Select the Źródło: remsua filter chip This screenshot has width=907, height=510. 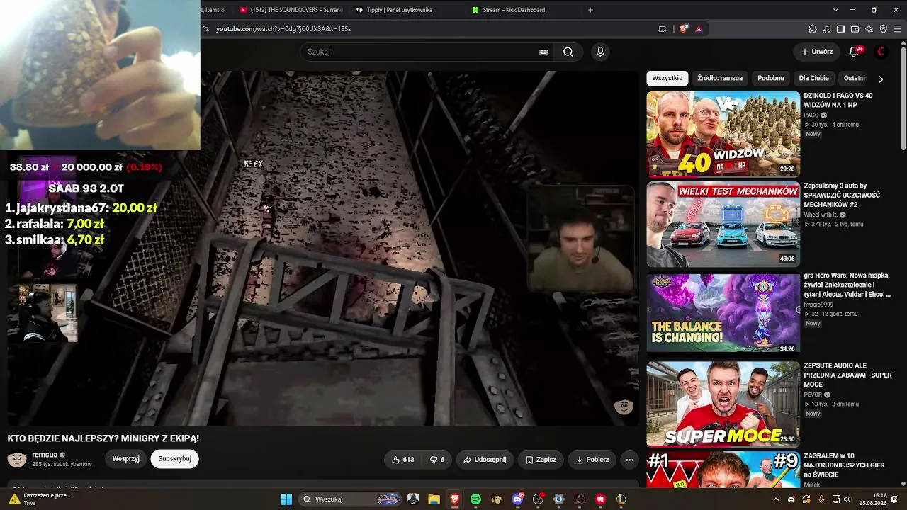point(720,78)
